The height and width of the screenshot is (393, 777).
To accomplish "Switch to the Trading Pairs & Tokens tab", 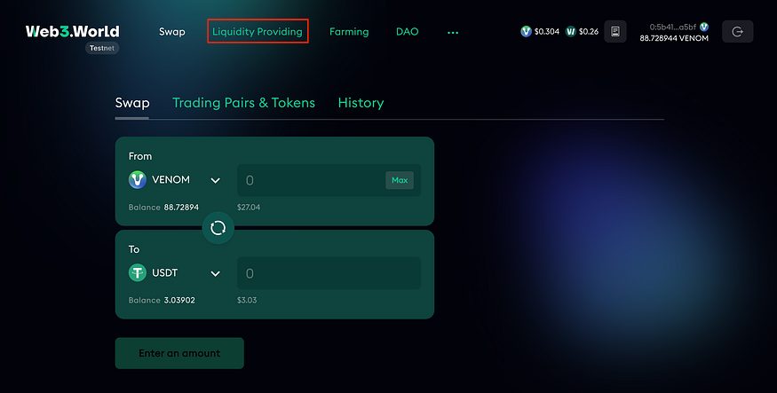I will [x=243, y=103].
